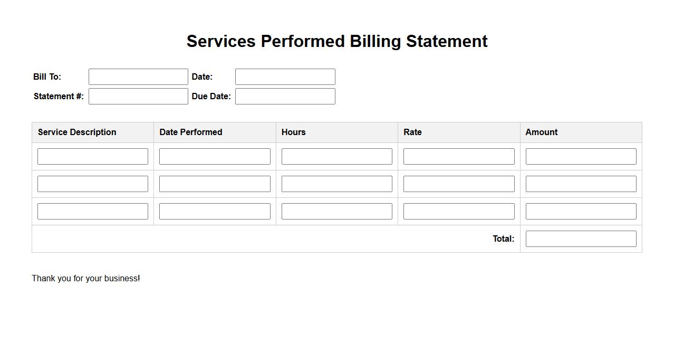Viewport: 674px width, 343px height.
Task: Click third row Date Performed field
Action: (215, 211)
